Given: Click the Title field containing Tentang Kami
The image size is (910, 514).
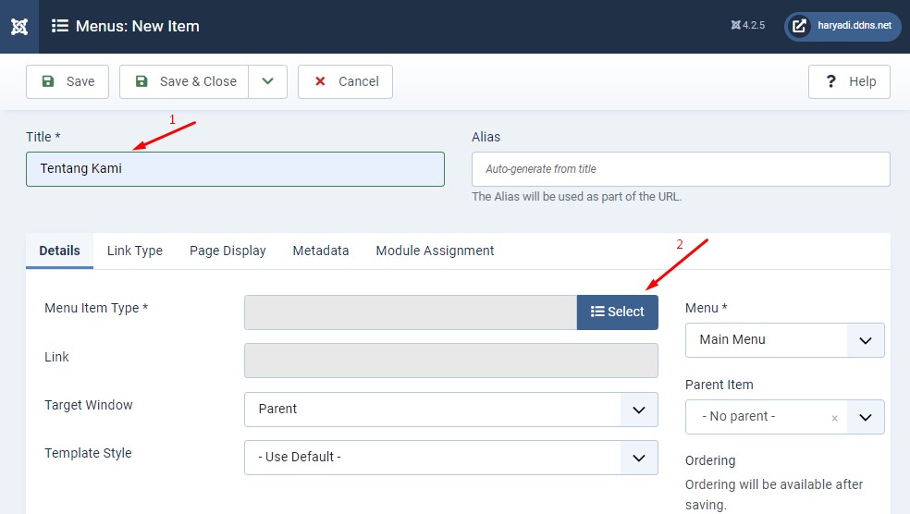Looking at the screenshot, I should pos(235,169).
